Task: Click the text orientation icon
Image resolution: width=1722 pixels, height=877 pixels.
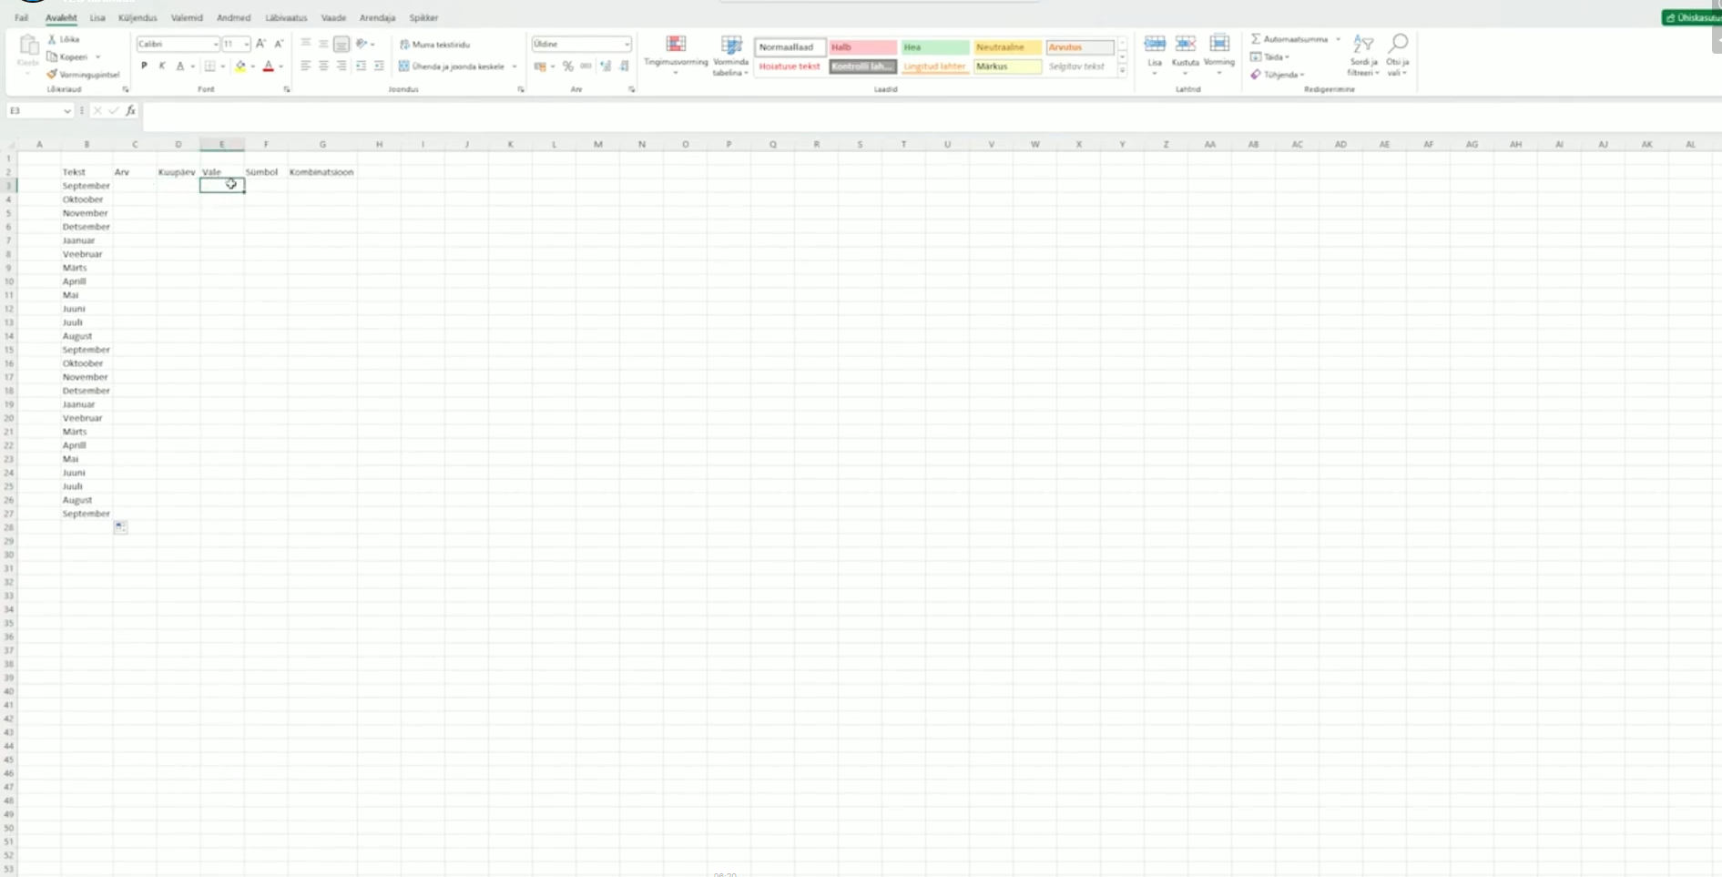Action: (362, 44)
